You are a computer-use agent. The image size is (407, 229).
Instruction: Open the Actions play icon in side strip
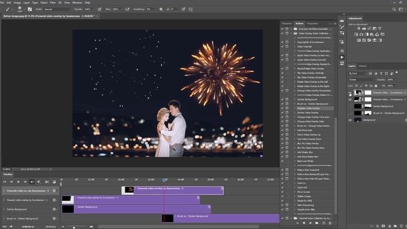(342, 57)
